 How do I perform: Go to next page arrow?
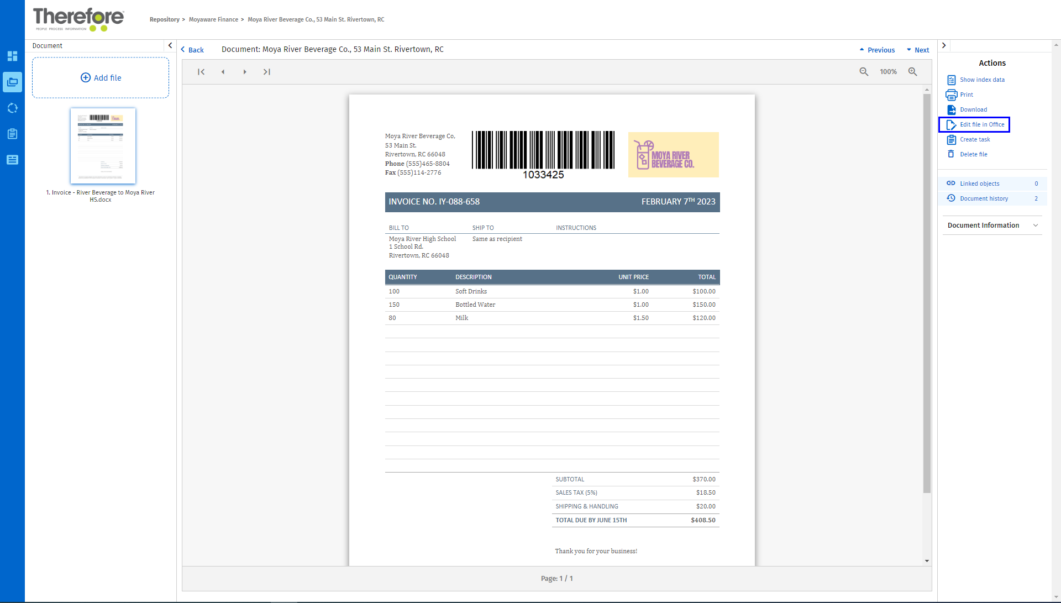pyautogui.click(x=245, y=72)
